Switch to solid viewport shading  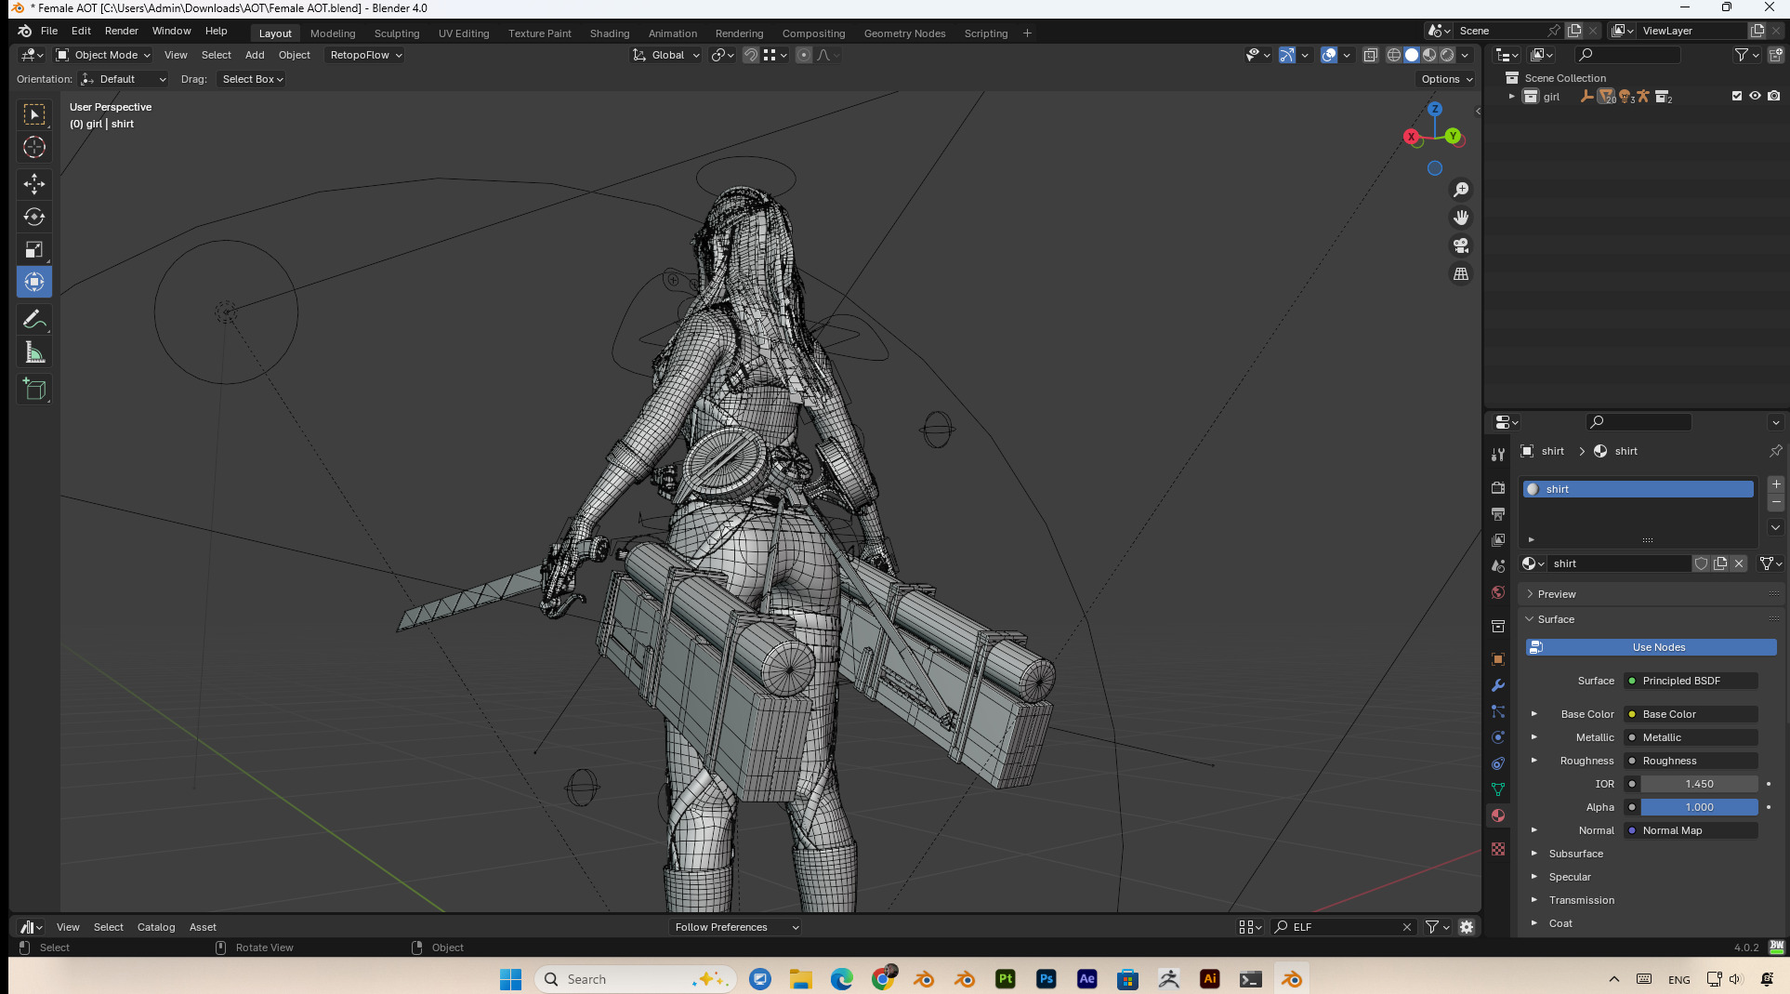coord(1412,55)
